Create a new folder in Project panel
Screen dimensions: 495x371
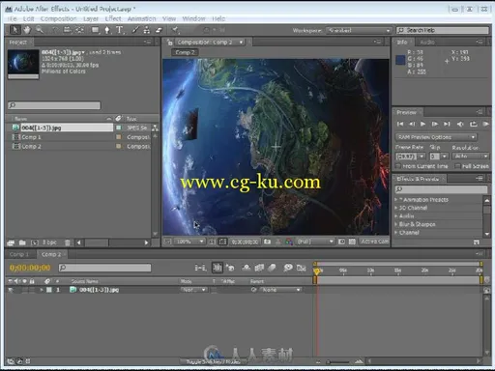pyautogui.click(x=22, y=243)
